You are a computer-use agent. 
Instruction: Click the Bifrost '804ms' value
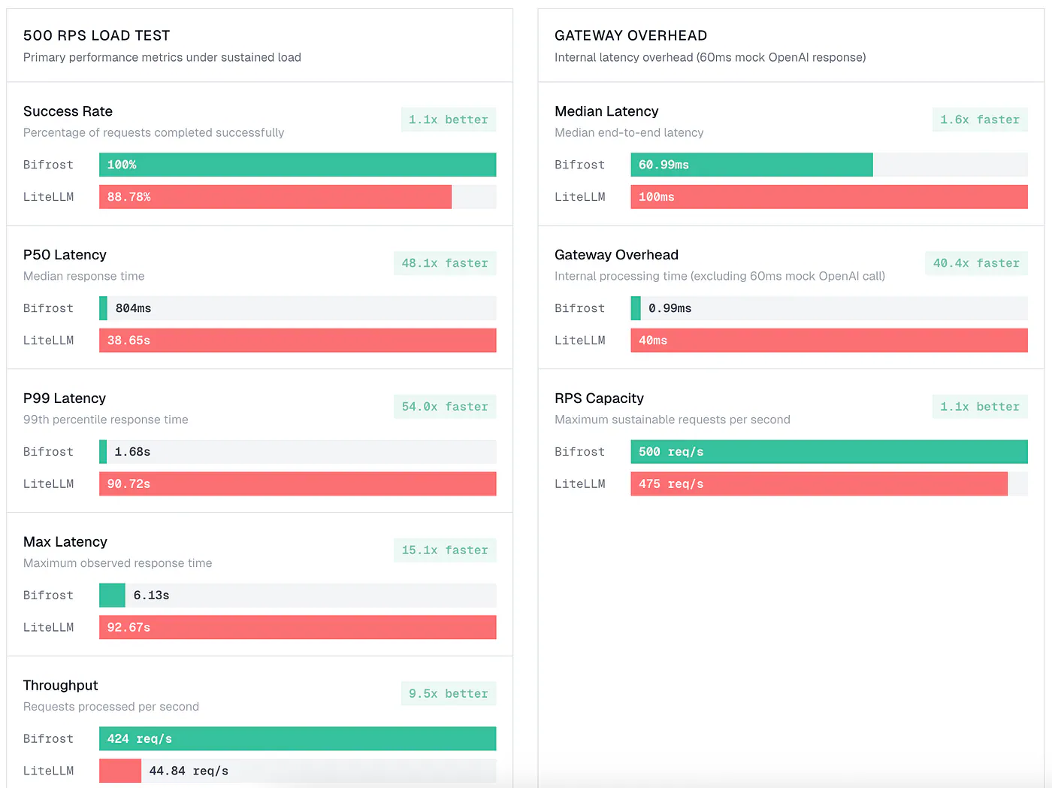tap(133, 308)
